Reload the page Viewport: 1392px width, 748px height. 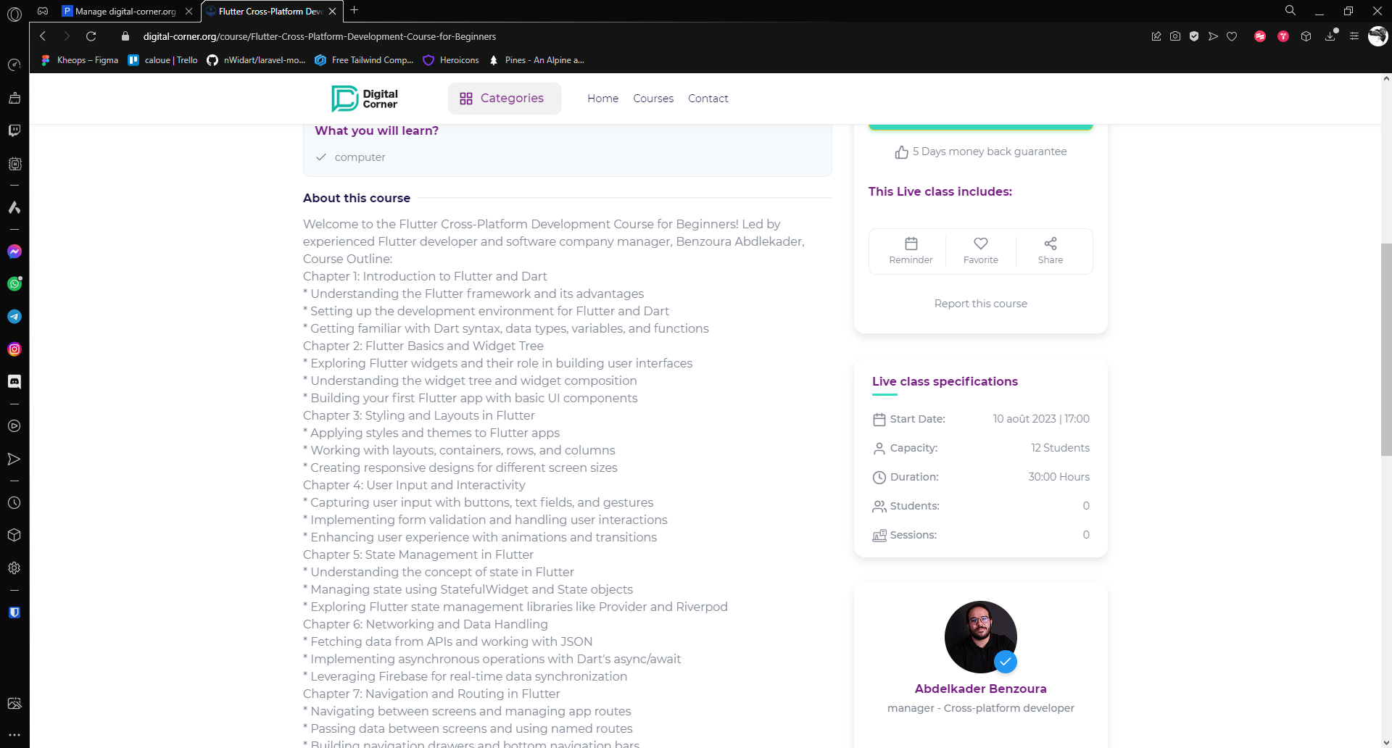(x=91, y=36)
